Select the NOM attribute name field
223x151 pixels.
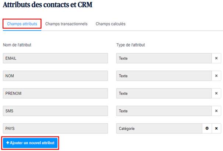(55, 76)
